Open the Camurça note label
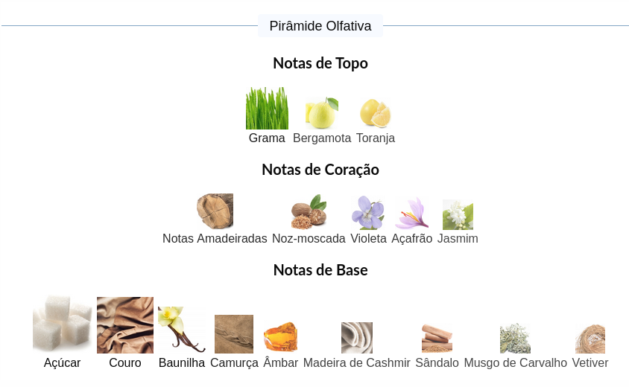 (234, 363)
